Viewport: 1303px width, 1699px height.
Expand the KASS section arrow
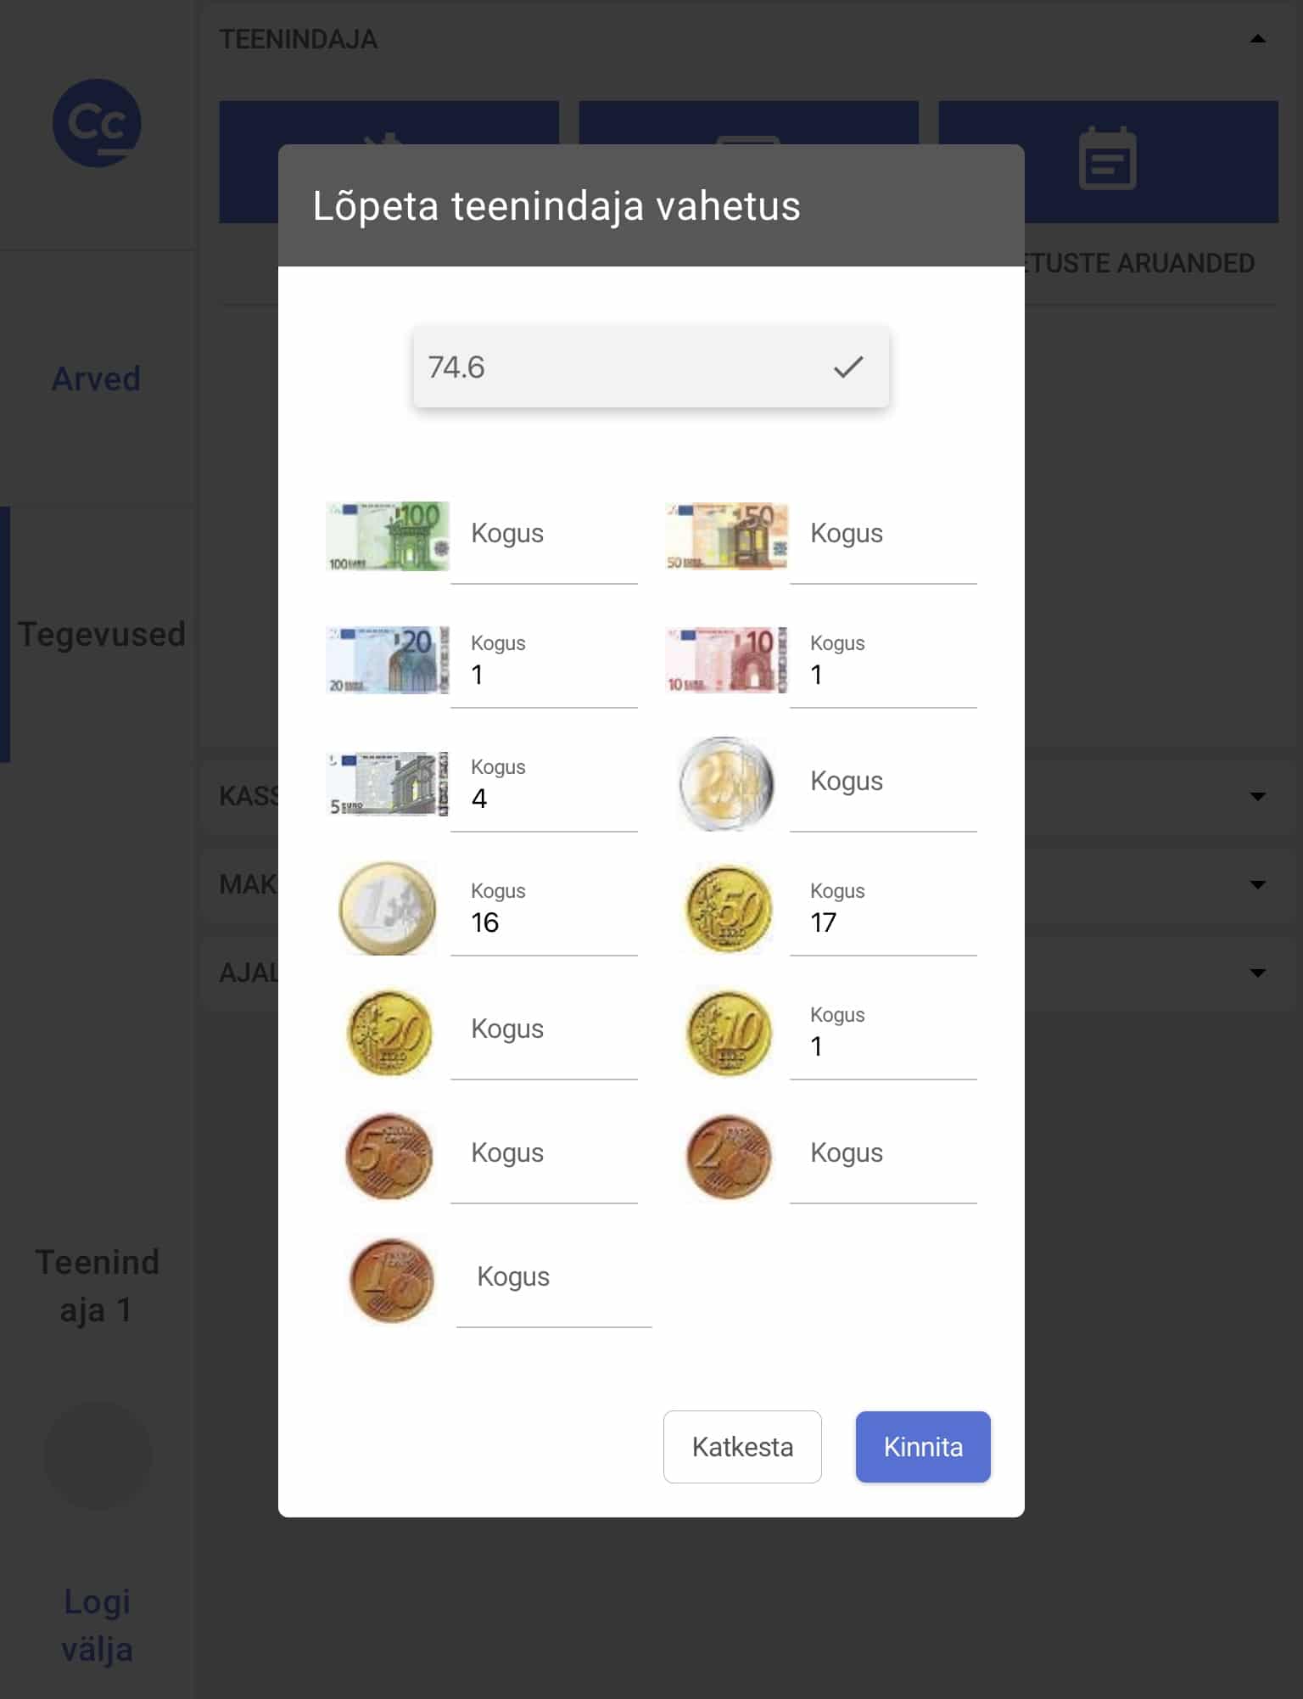coord(1257,796)
